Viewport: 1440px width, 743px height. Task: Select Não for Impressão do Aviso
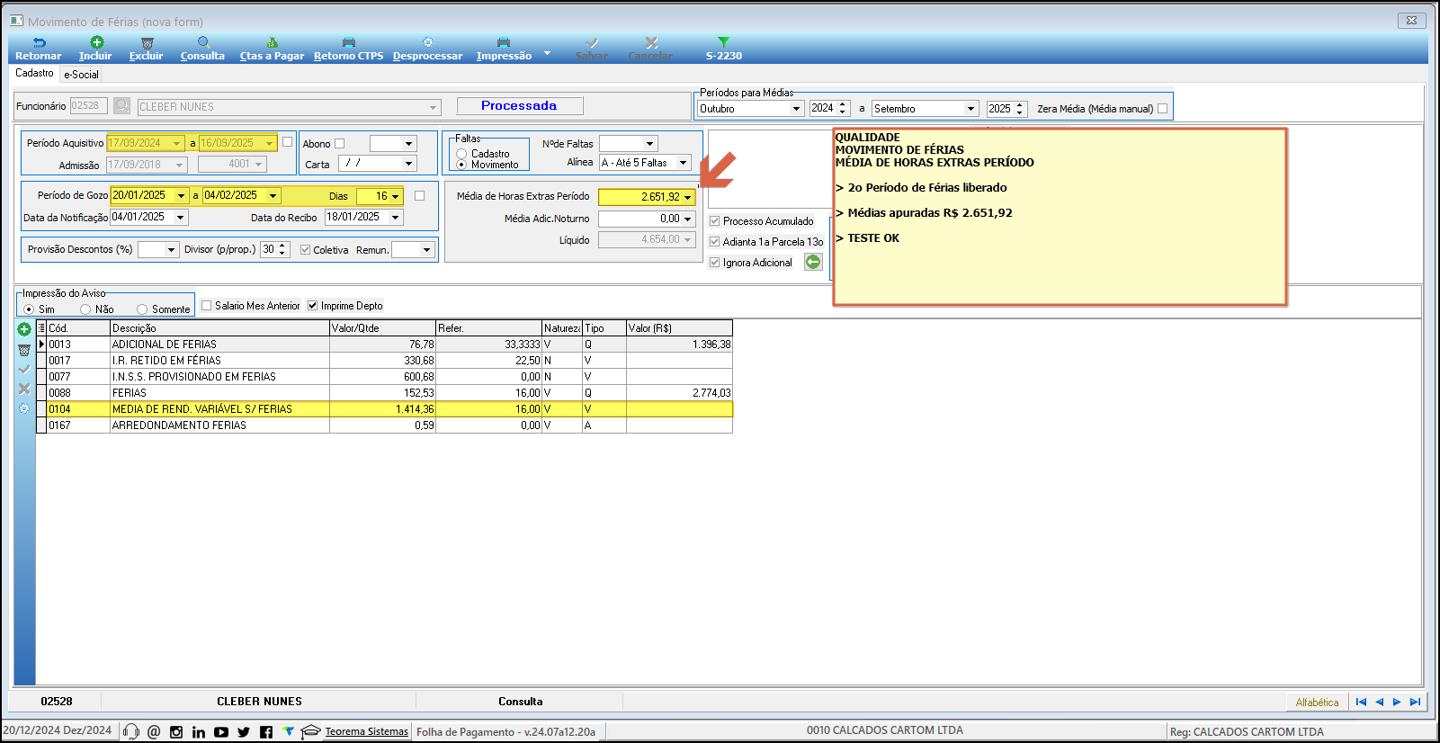coord(85,309)
